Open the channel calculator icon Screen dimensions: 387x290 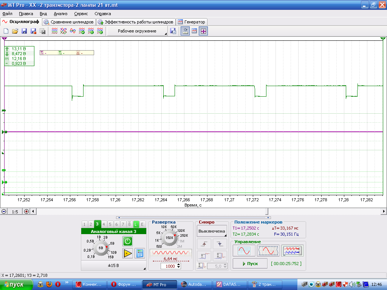[140, 253]
